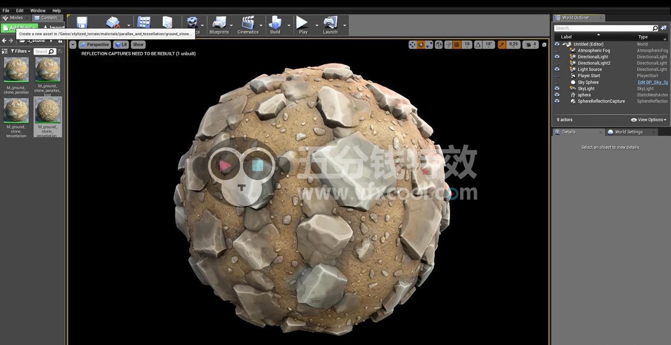Open Edit BP_Sky_Sphere link
Image resolution: width=671 pixels, height=345 pixels.
(653, 82)
